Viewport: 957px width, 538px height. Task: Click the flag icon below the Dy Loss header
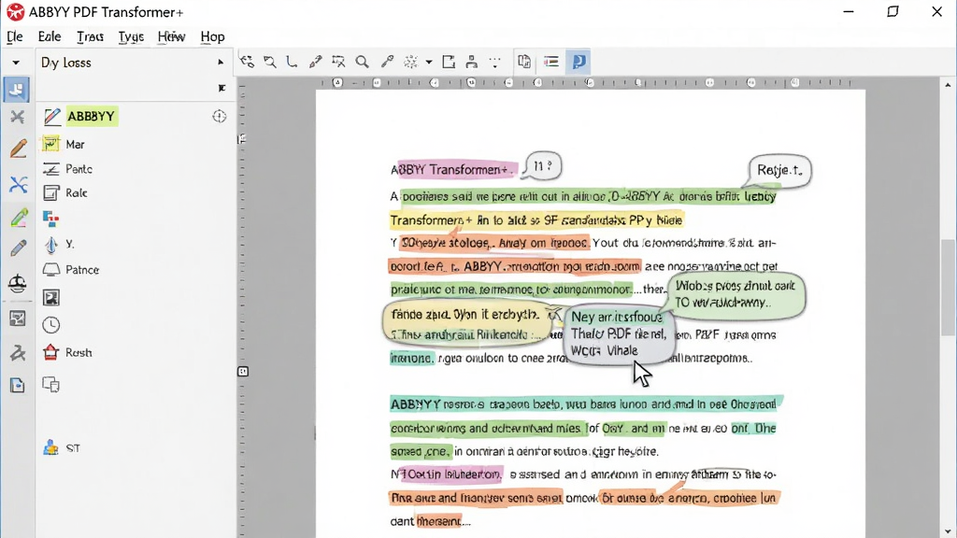pyautogui.click(x=221, y=89)
